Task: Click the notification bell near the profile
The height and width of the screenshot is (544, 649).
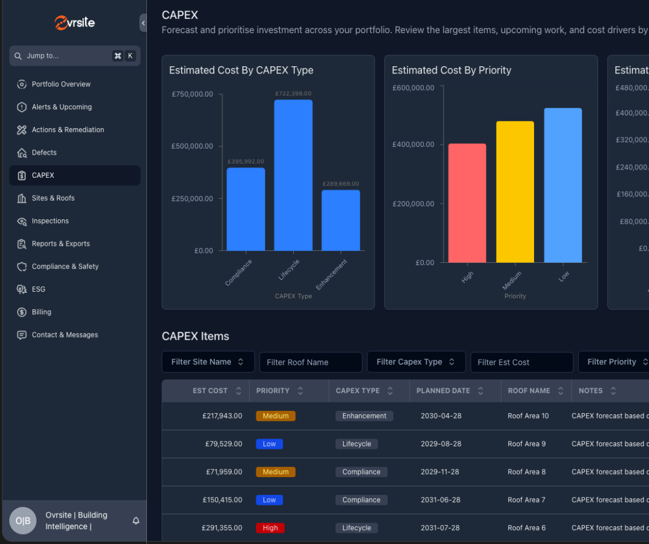Action: (x=136, y=520)
